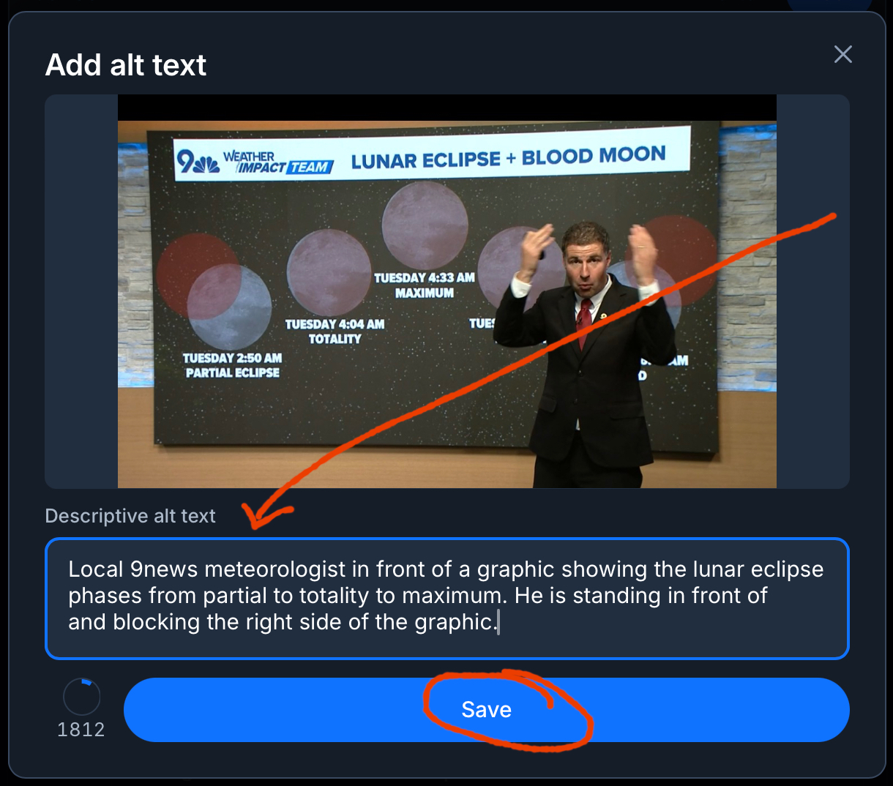Click the circular character count progress ring
The width and height of the screenshot is (893, 786).
pyautogui.click(x=81, y=697)
